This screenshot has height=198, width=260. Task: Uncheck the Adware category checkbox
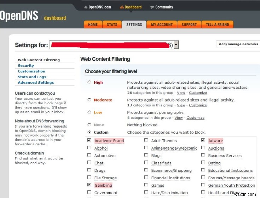pyautogui.click(x=203, y=140)
